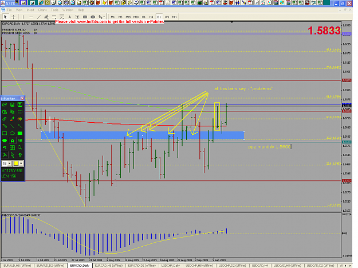Open the USDCHF,Daily chart tab
The image size is (358, 268).
pyautogui.click(x=171, y=266)
